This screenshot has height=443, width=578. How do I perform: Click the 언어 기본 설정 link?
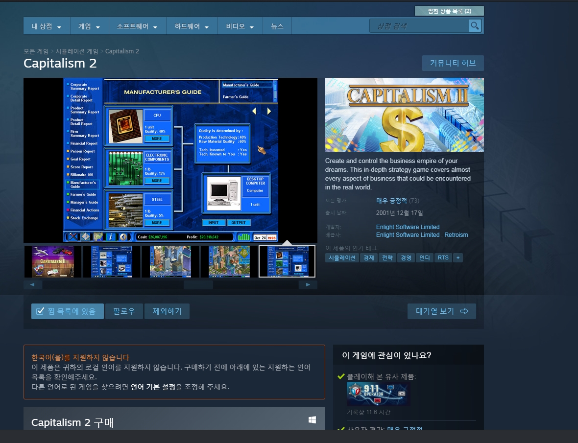coord(153,387)
